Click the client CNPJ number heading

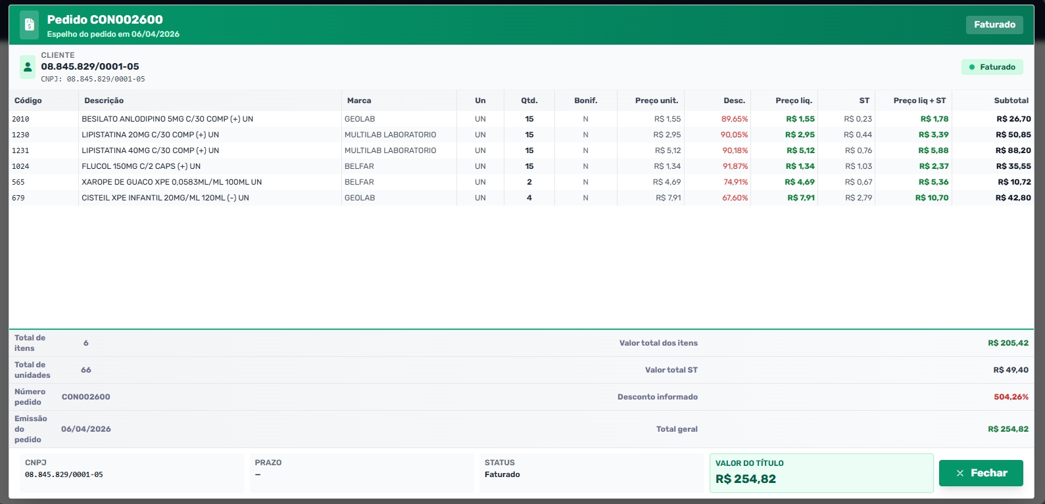90,66
